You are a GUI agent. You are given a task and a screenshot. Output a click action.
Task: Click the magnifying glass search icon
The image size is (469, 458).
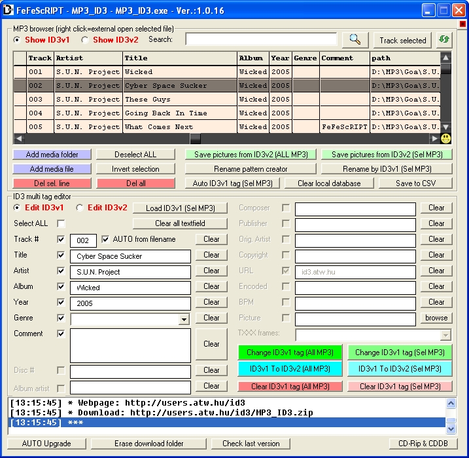point(355,40)
